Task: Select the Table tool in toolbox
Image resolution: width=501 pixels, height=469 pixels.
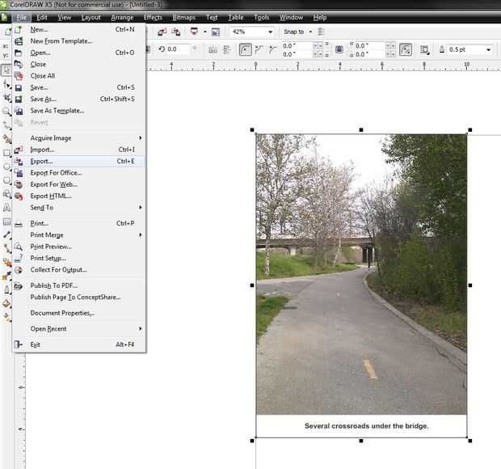Action: tap(6, 222)
